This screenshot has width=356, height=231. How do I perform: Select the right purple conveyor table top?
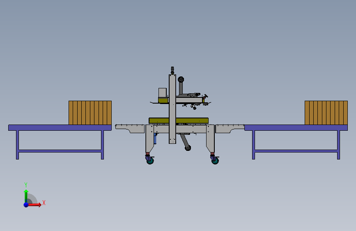click(x=296, y=127)
